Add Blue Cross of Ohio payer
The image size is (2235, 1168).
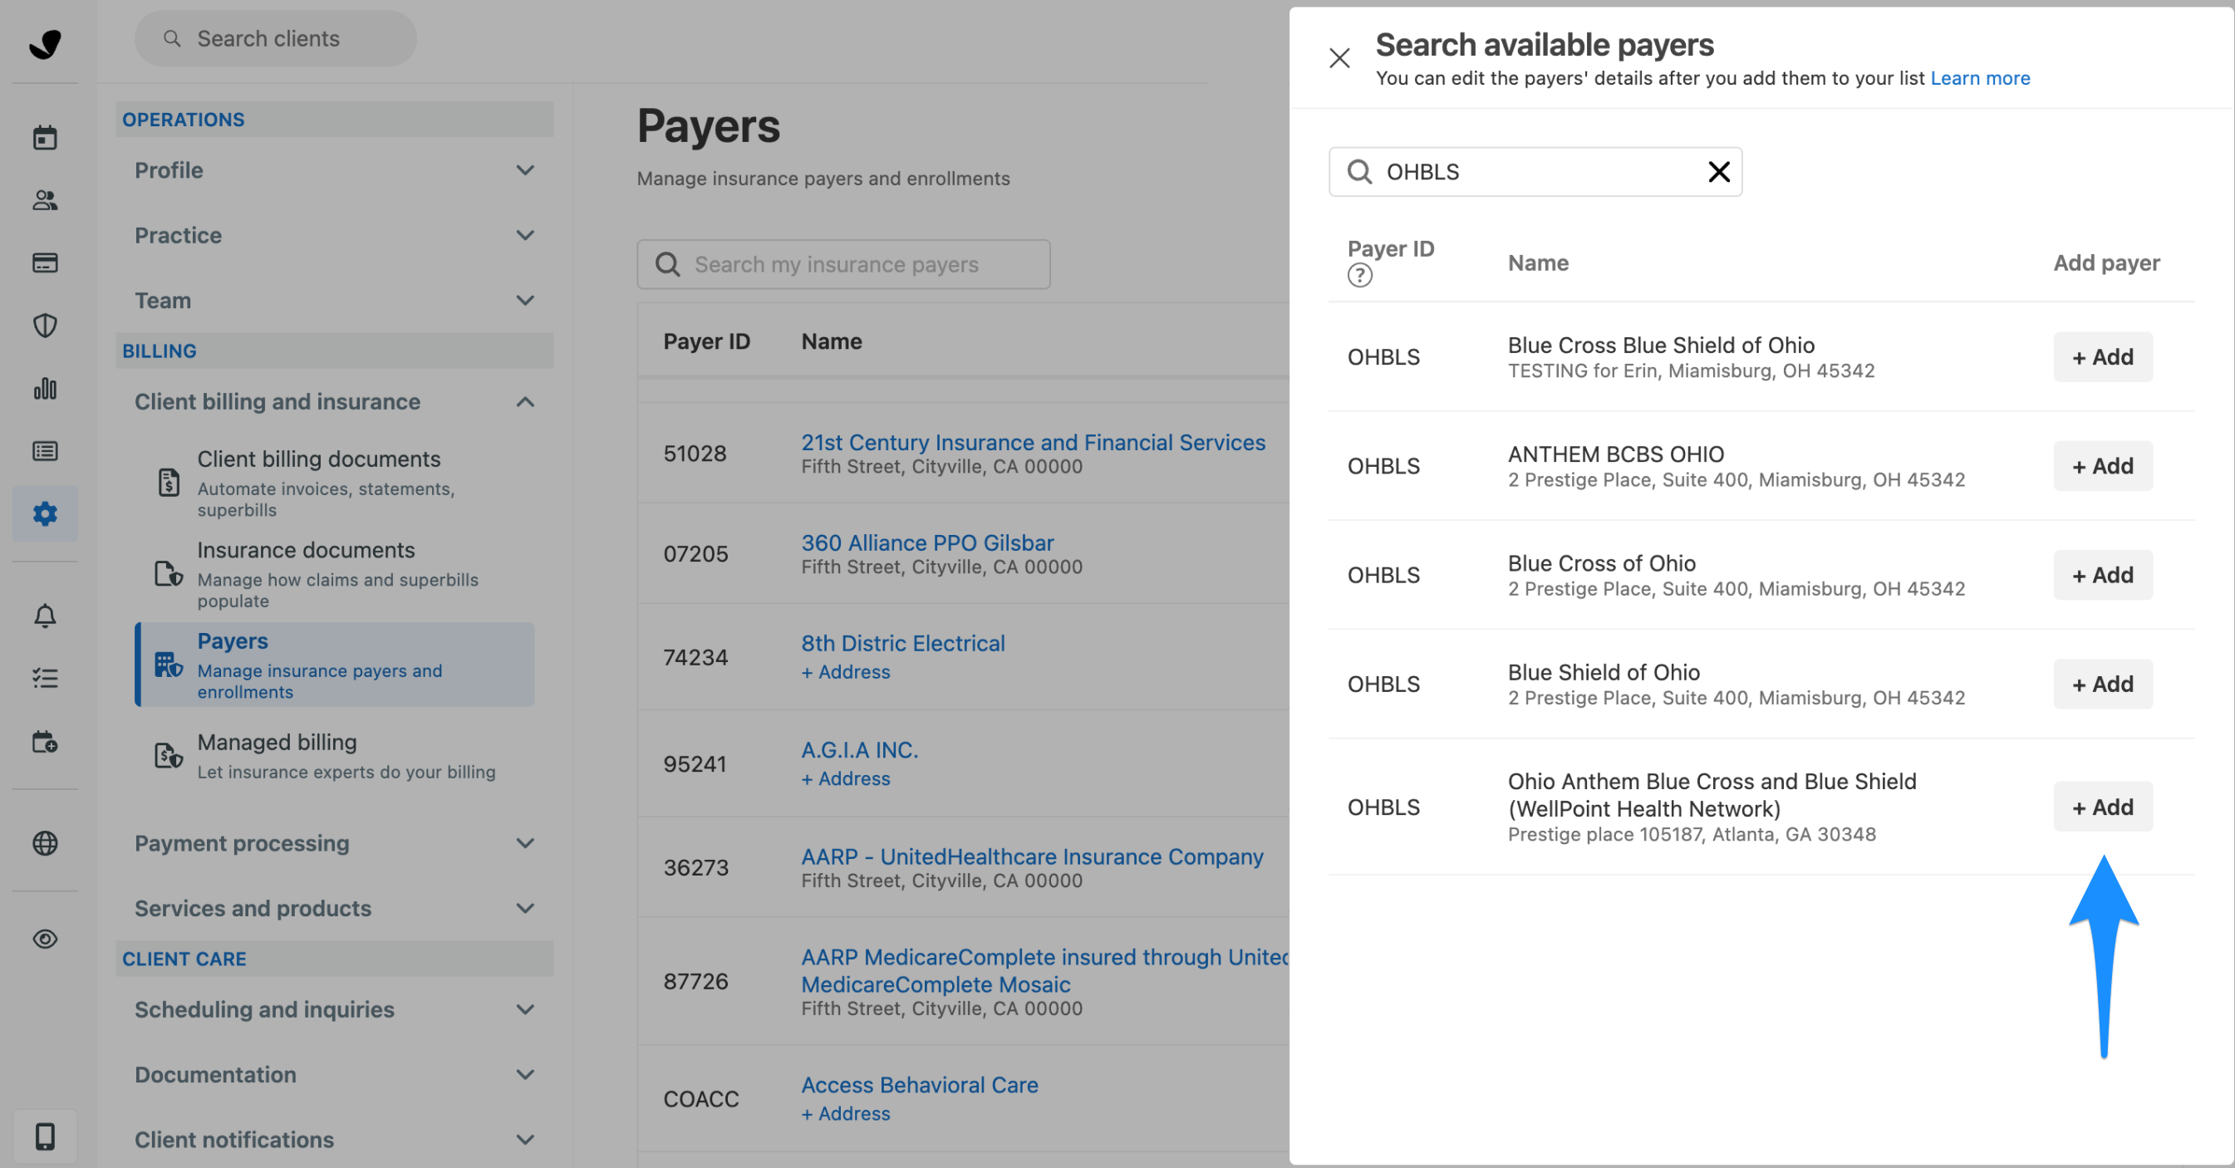coord(2102,576)
